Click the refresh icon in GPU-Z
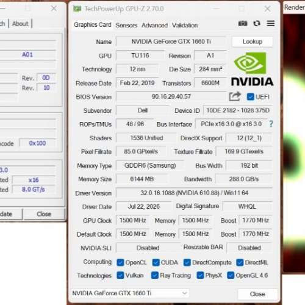305x305 pixels. 257,24
